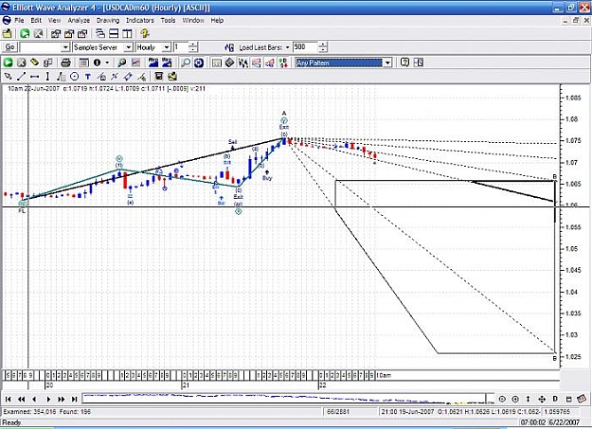
Task: Click the date label 20 on time axis
Action: (49, 385)
